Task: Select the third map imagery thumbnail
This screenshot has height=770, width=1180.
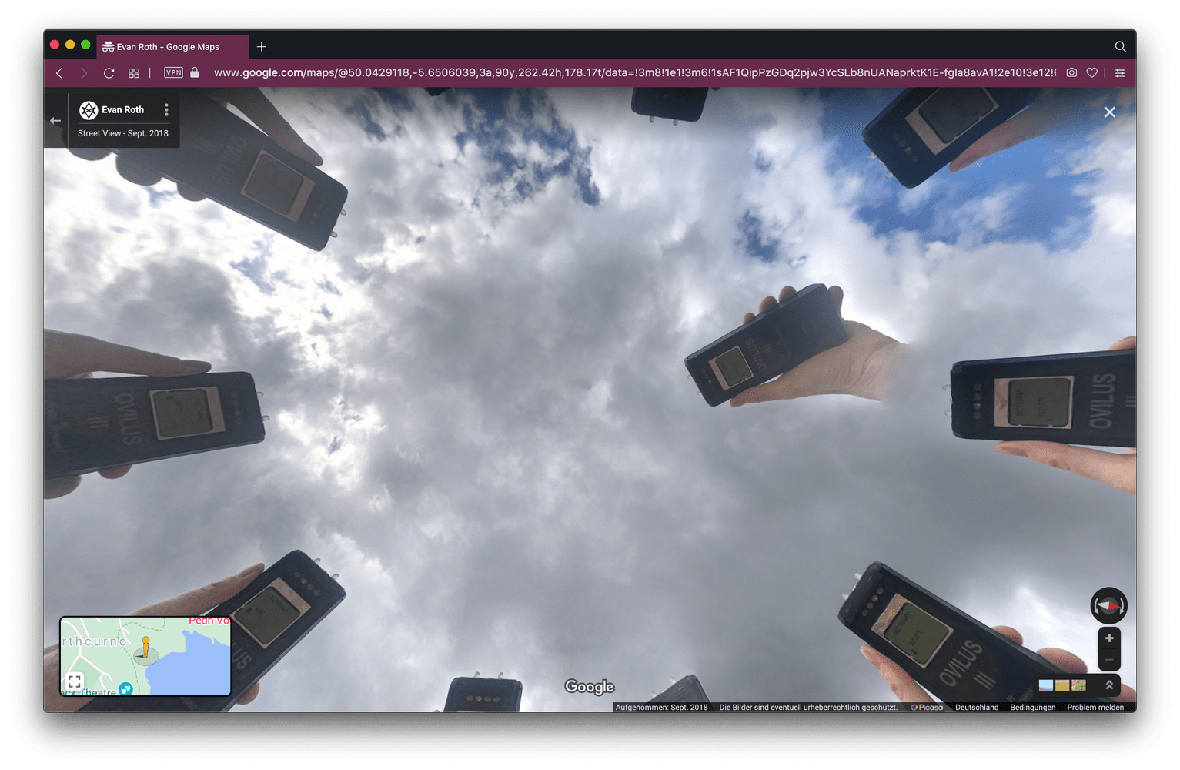Action: point(1078,685)
